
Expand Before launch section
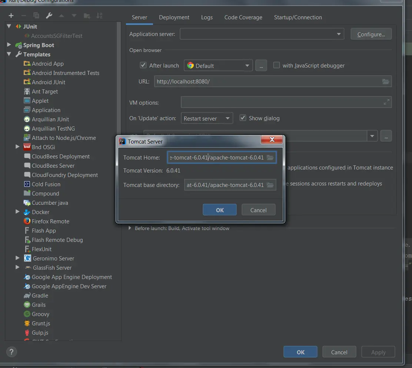click(130, 228)
